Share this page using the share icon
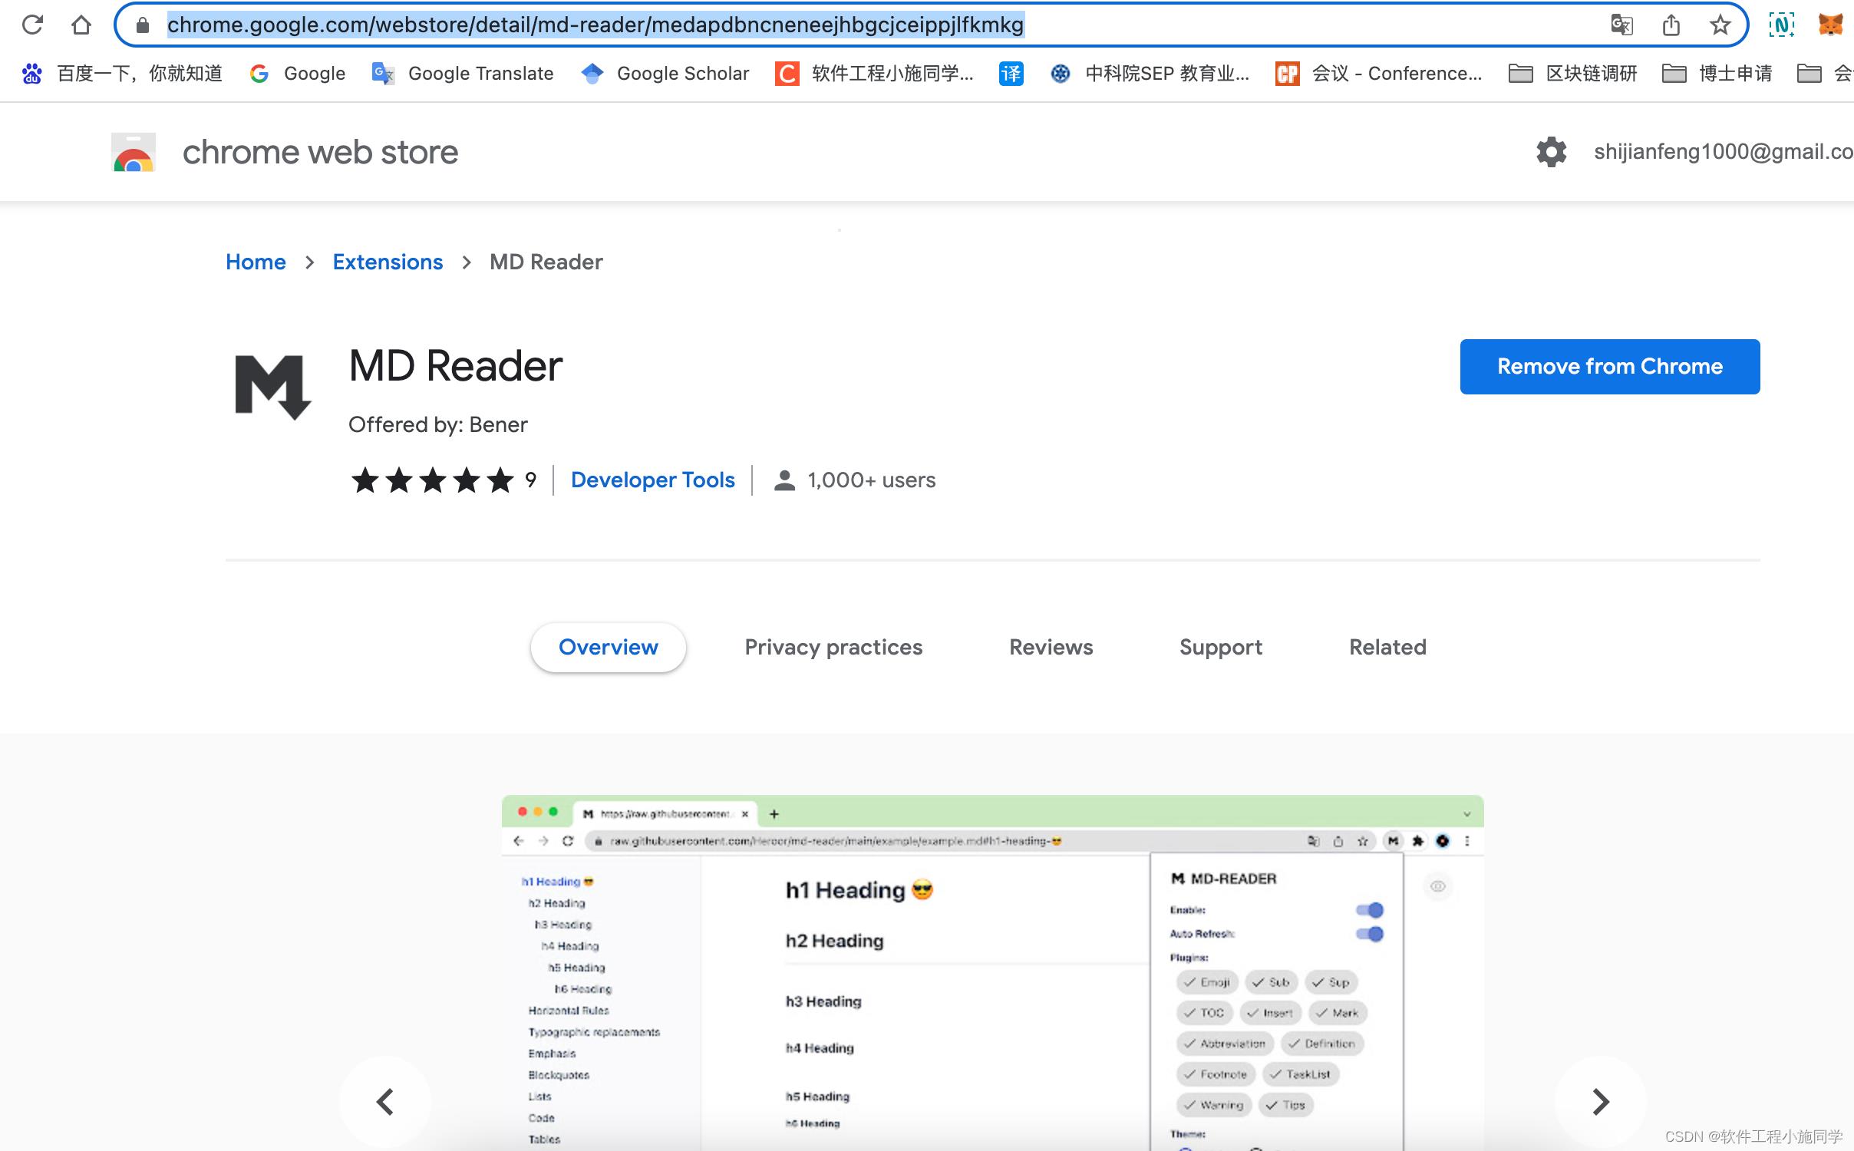The height and width of the screenshot is (1151, 1854). pos(1671,25)
